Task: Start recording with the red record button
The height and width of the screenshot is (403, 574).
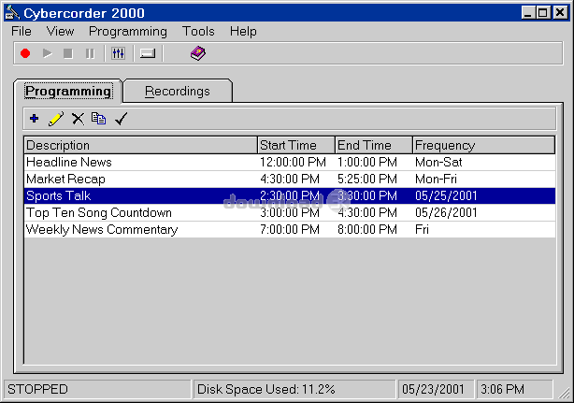Action: pyautogui.click(x=25, y=54)
